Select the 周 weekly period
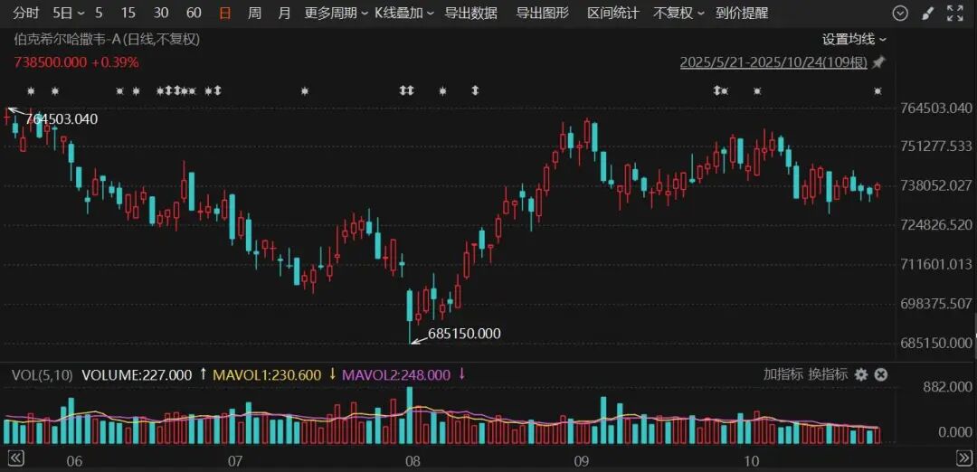The width and height of the screenshot is (977, 472). pos(255,14)
